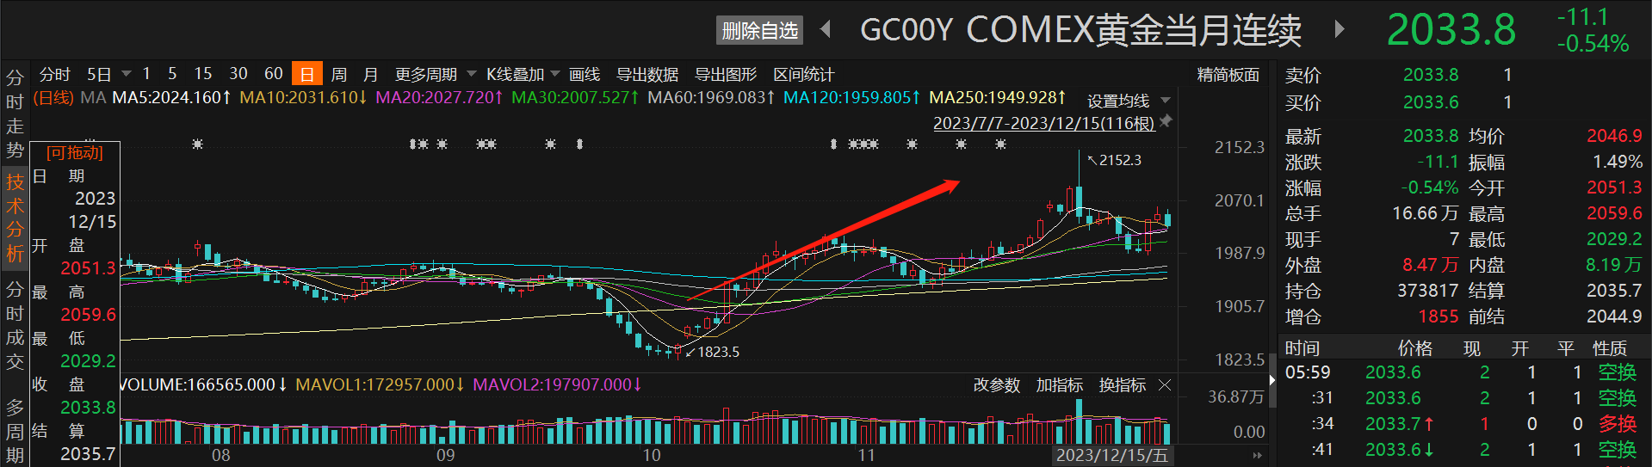The height and width of the screenshot is (467, 1652).
Task: Close the volume indicator panel
Action: click(x=1165, y=385)
